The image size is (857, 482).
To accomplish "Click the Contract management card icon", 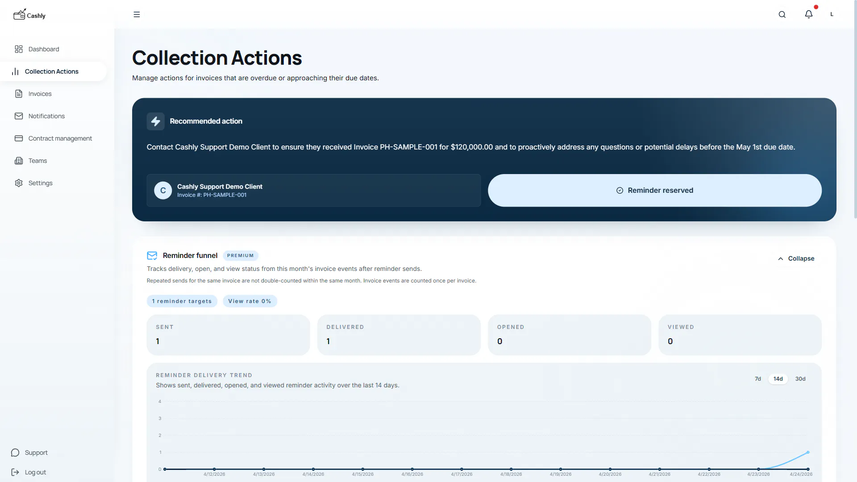I will 19,138.
